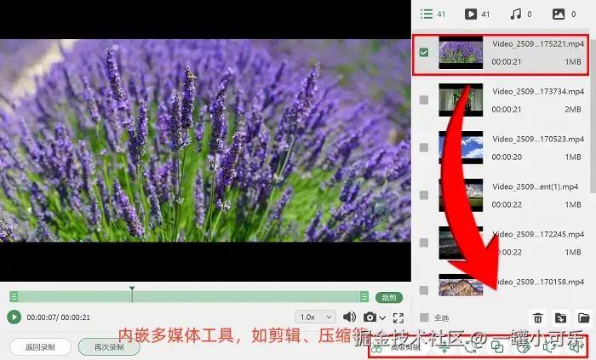Click file name Video_2509...175221.mp4

pos(538,44)
